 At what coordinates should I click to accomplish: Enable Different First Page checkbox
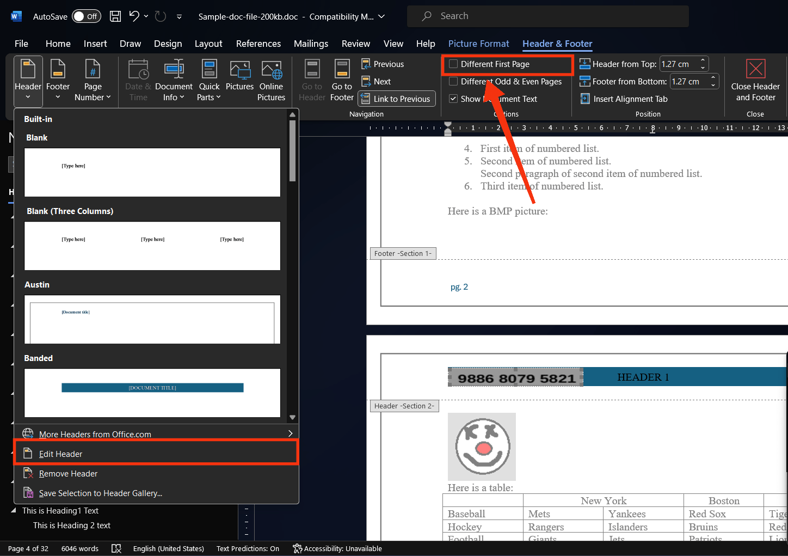[453, 64]
